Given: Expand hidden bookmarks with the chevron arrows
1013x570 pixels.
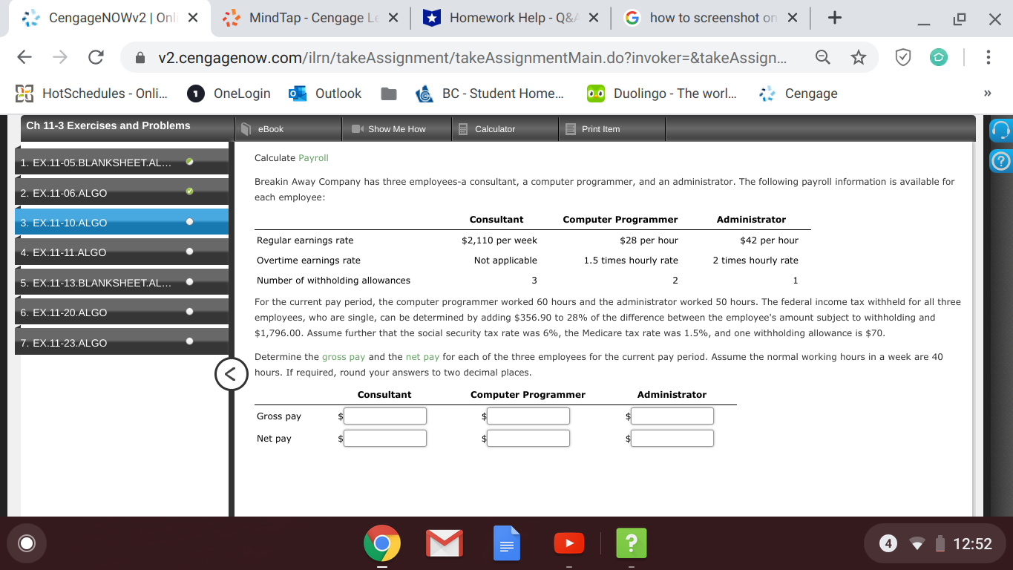Looking at the screenshot, I should pyautogui.click(x=987, y=93).
